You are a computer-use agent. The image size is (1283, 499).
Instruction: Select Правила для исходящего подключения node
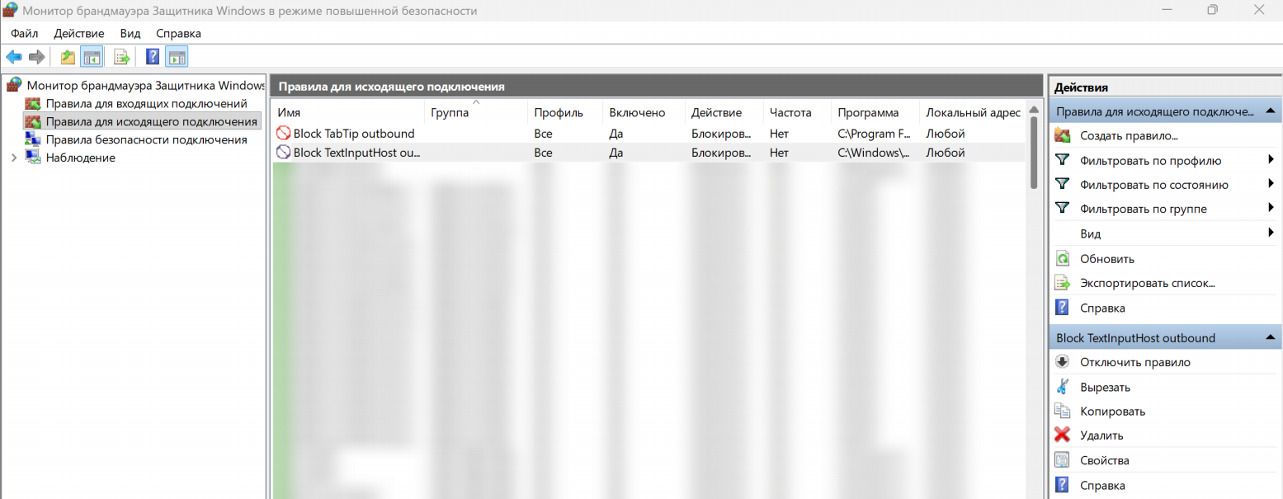(152, 122)
